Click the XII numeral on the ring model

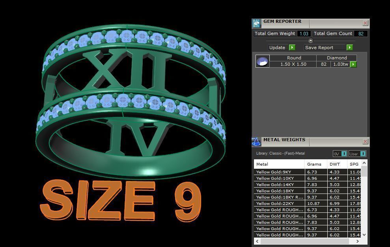pyautogui.click(x=127, y=70)
